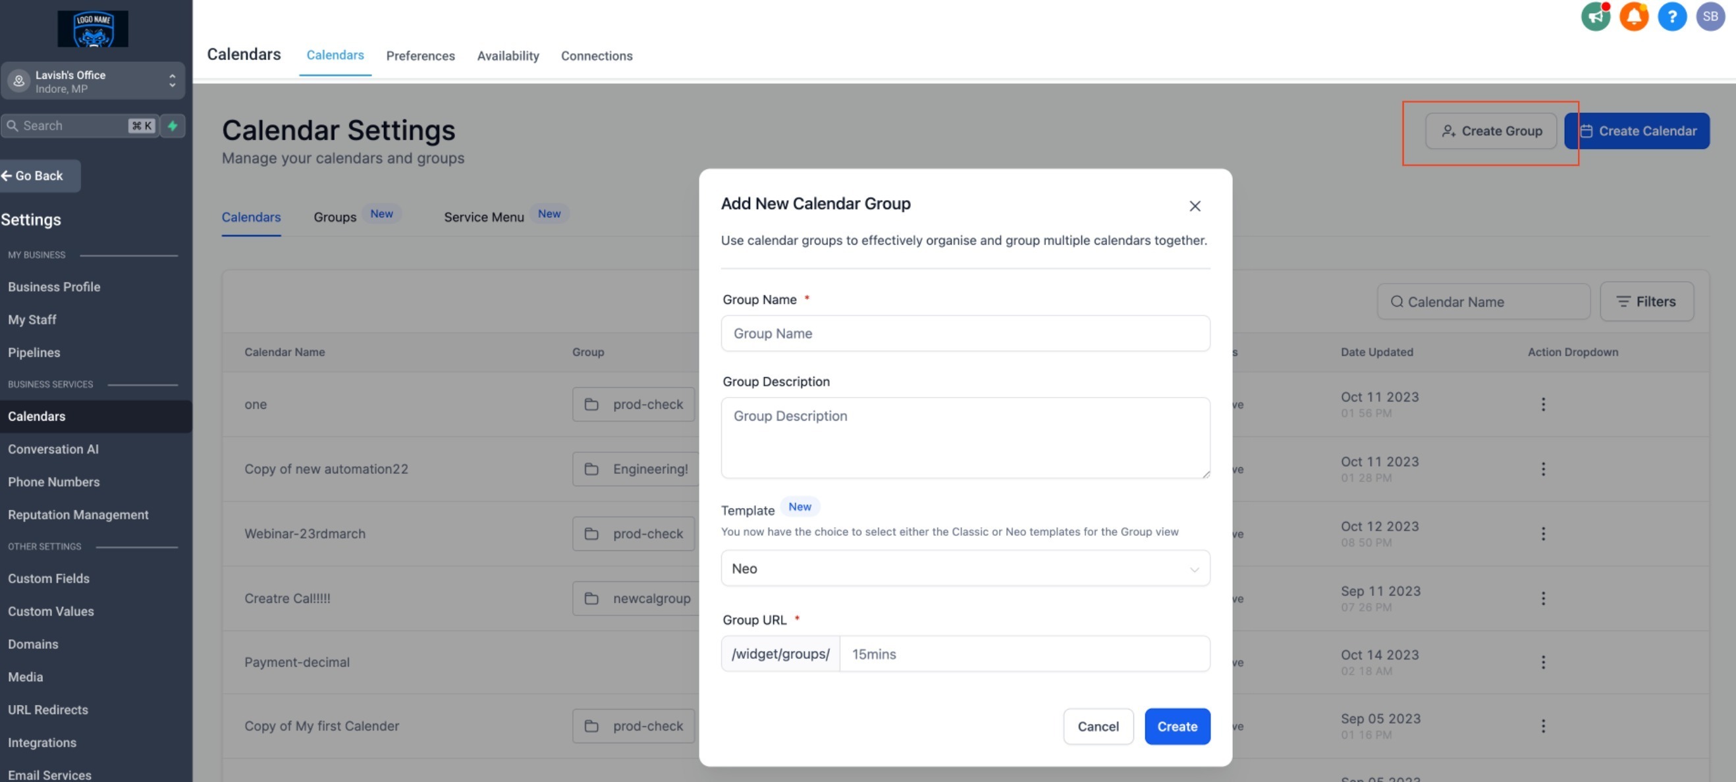Screen dimensions: 1736x782
Task: Expand the Neo template dropdown
Action: point(964,568)
